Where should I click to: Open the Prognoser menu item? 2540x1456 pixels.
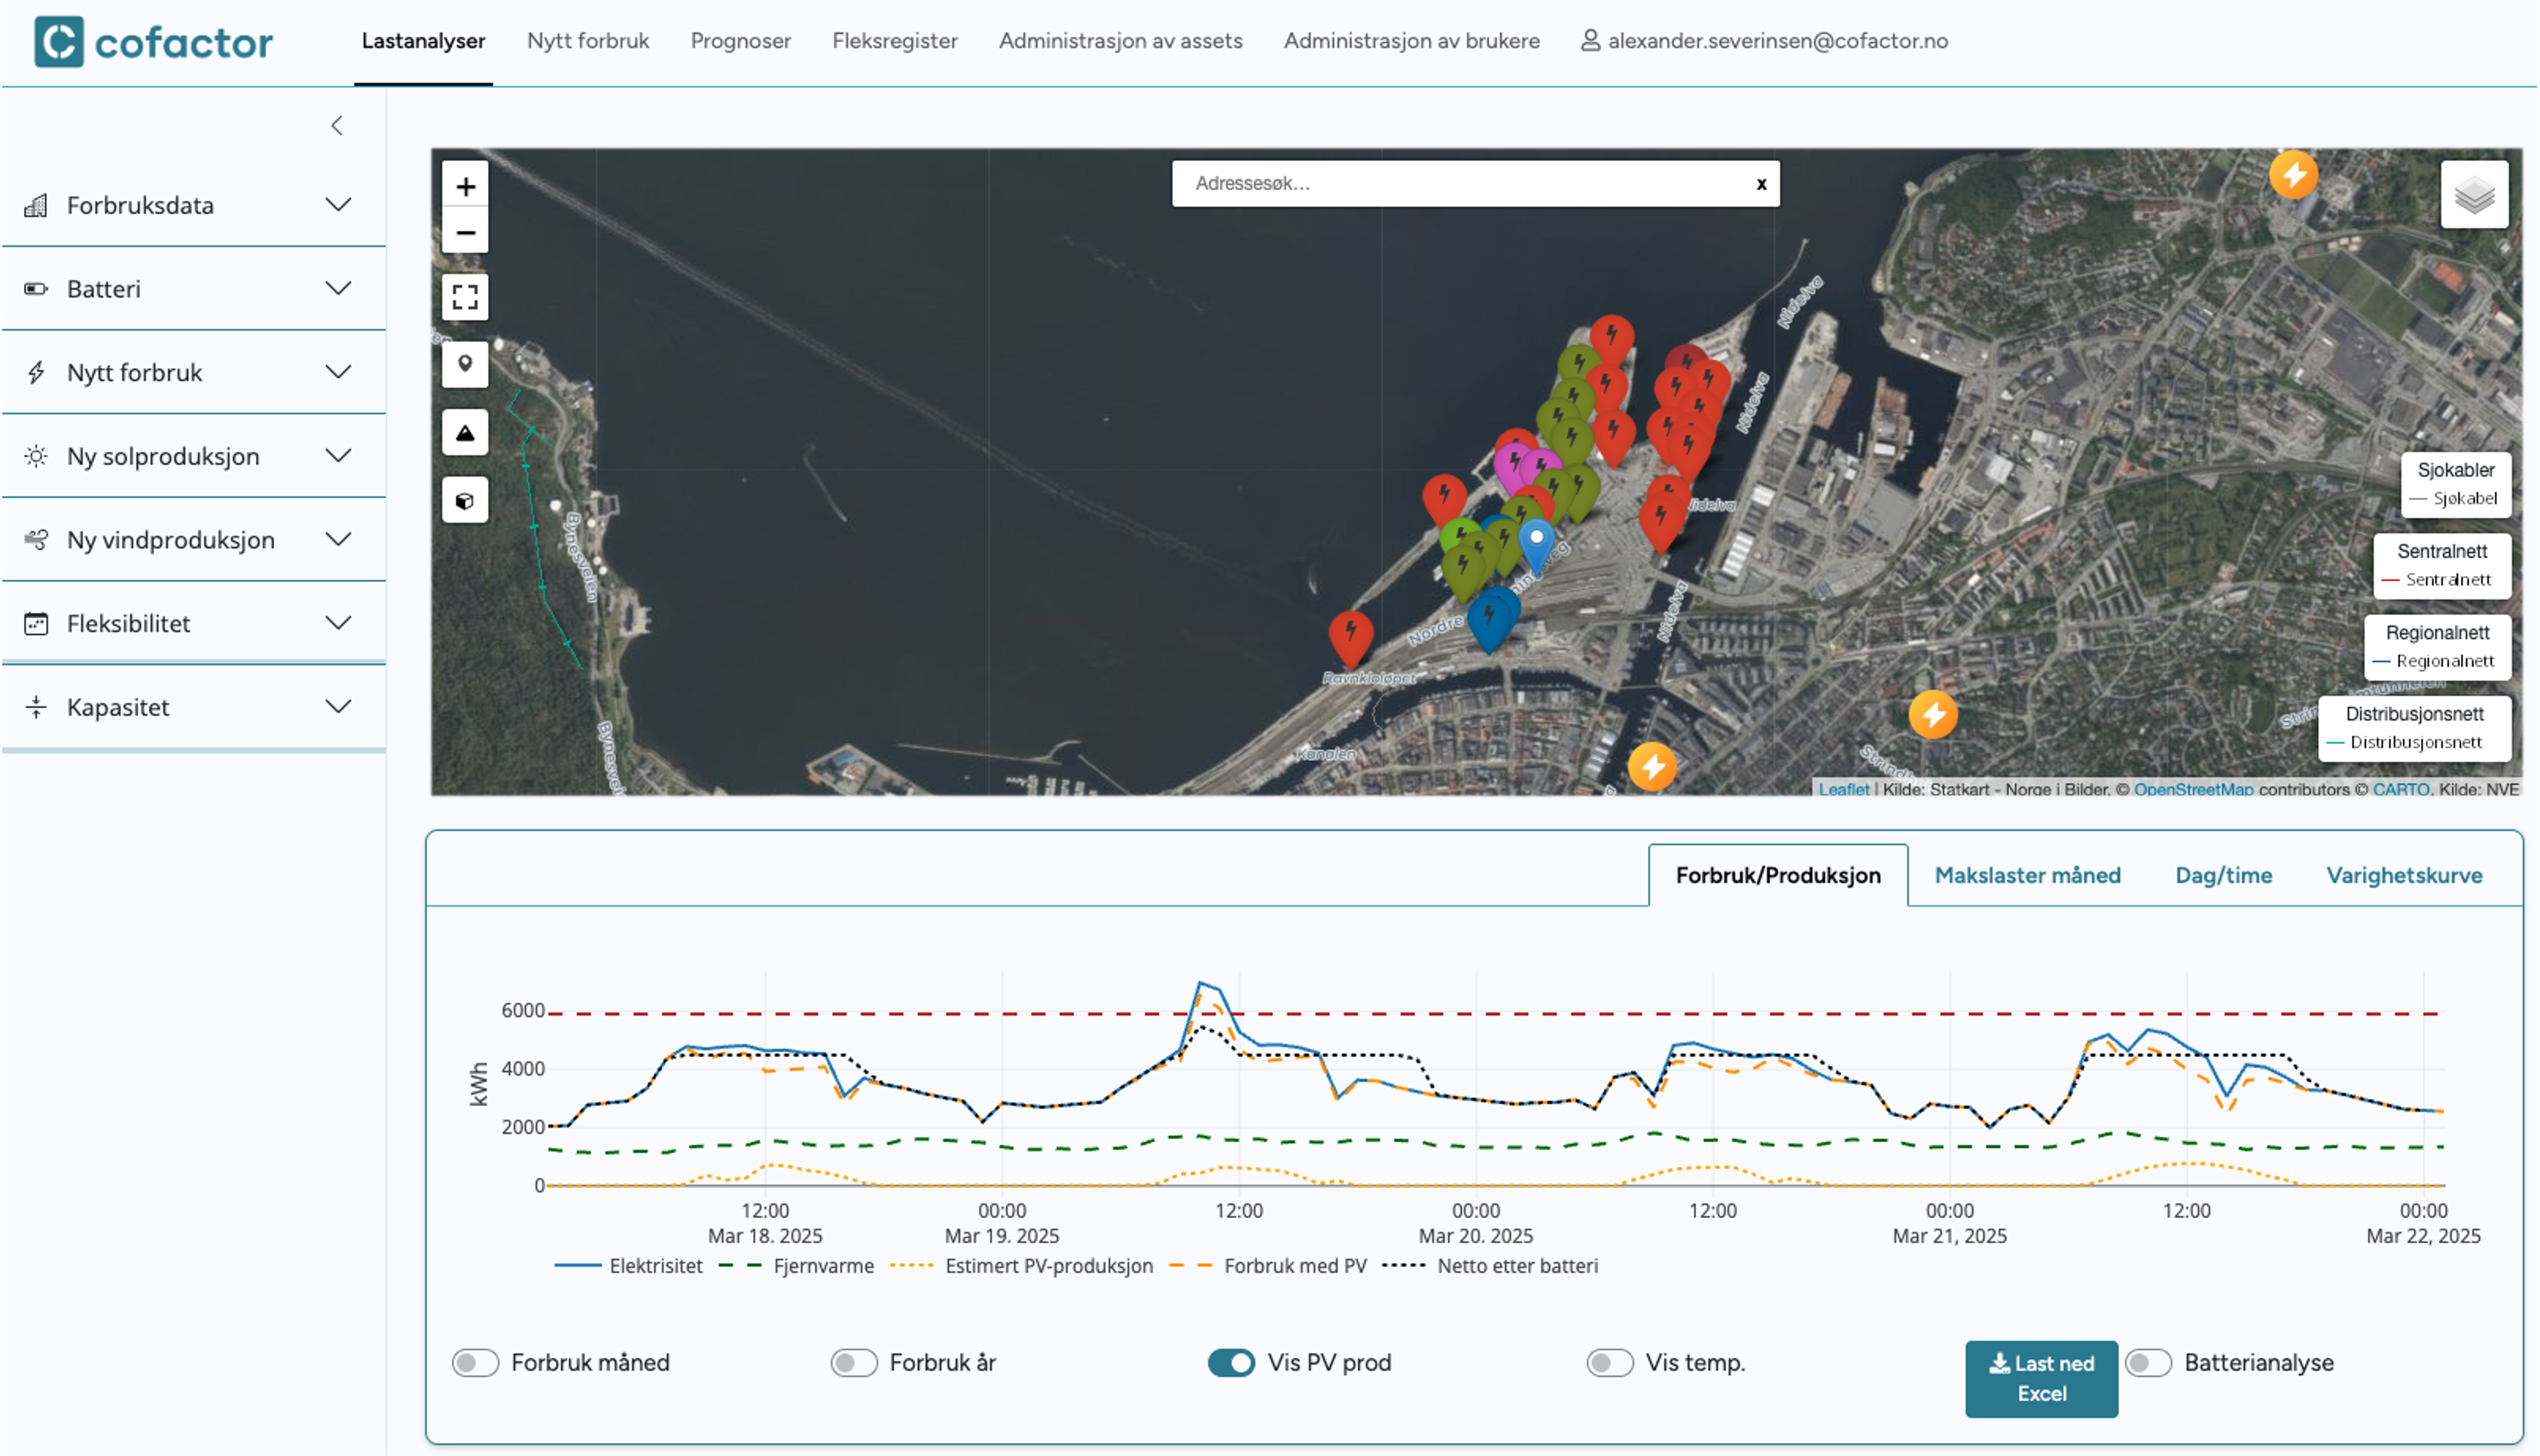click(740, 41)
